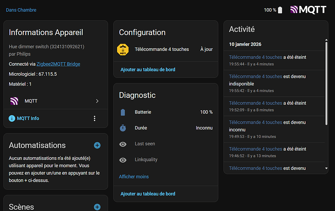Click Ajouter au tableau de bord under Configuration
This screenshot has width=335, height=211.
[x=148, y=69]
